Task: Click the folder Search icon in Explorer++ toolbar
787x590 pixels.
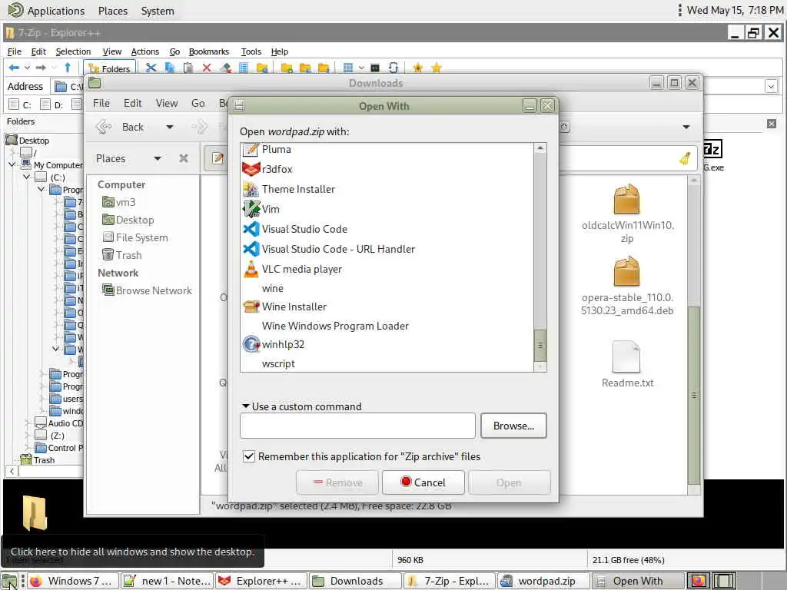Action: (262, 68)
